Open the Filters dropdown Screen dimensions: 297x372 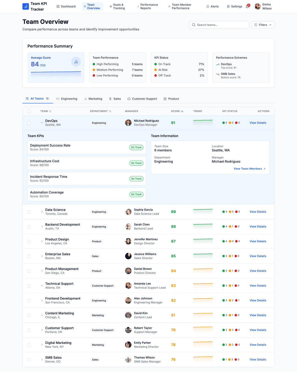263,25
